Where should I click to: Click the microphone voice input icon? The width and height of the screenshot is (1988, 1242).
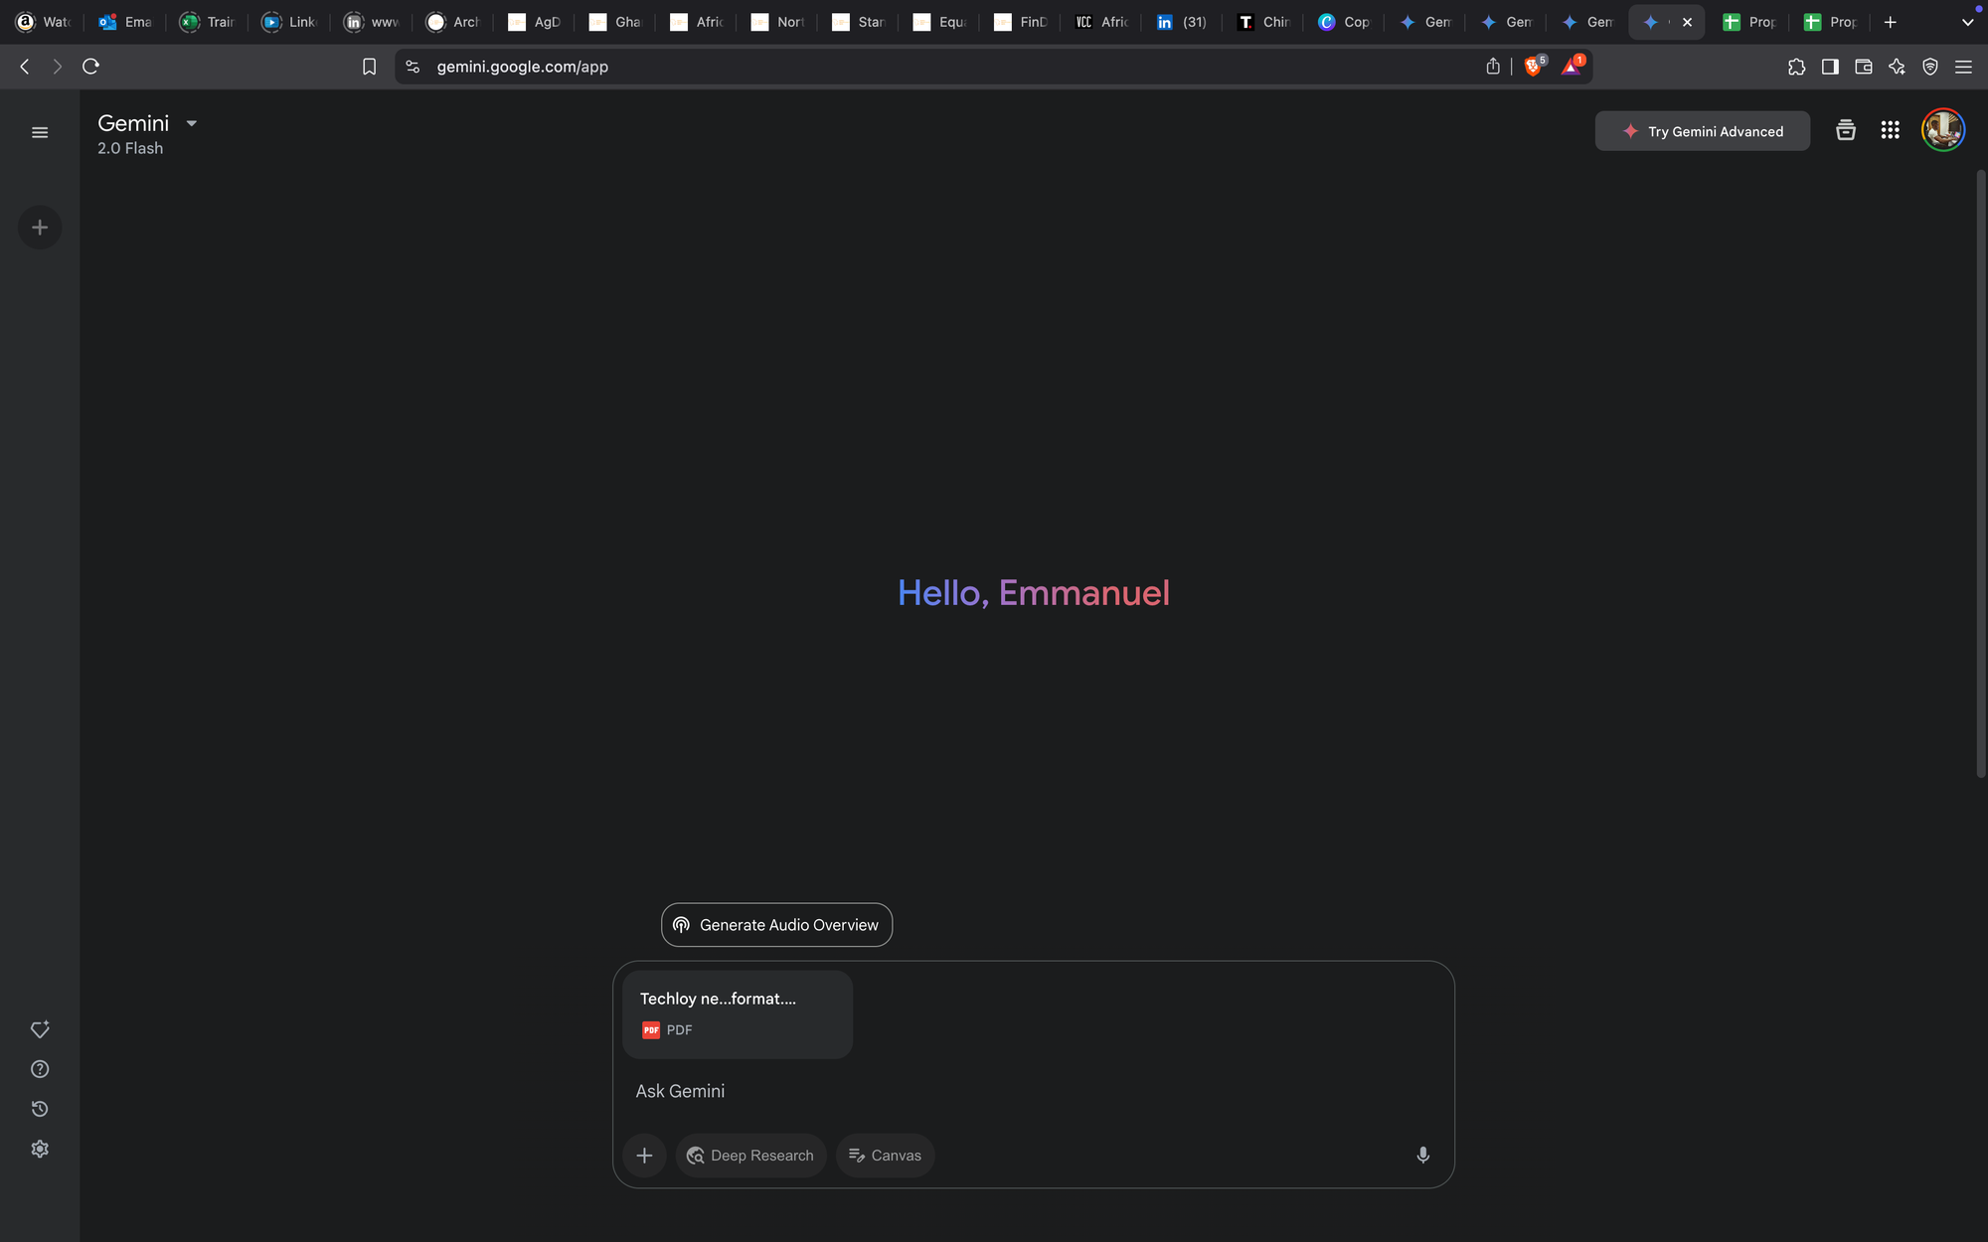[x=1422, y=1155]
